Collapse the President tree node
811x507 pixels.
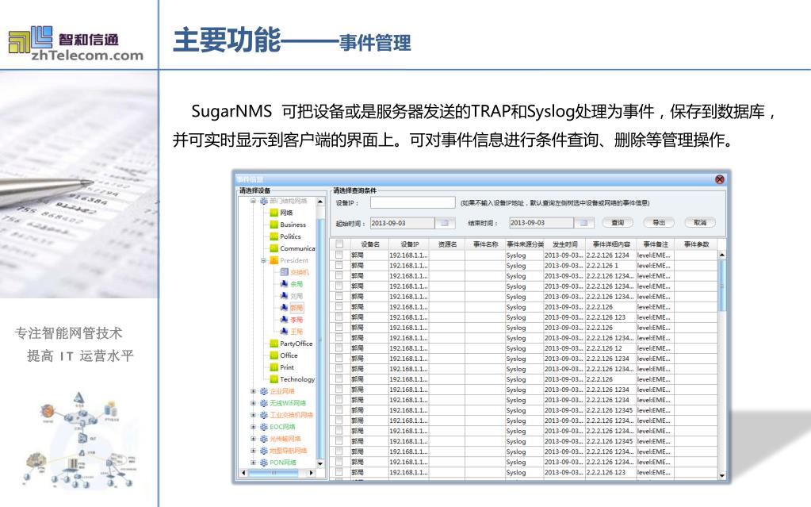coord(263,260)
